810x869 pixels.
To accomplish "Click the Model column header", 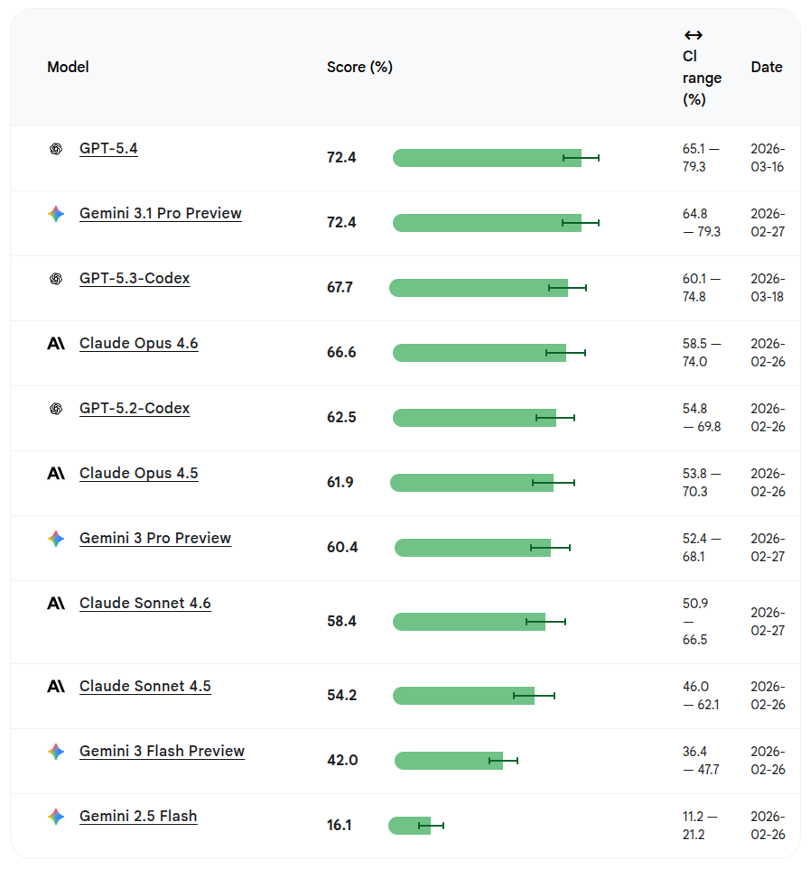I will (68, 68).
